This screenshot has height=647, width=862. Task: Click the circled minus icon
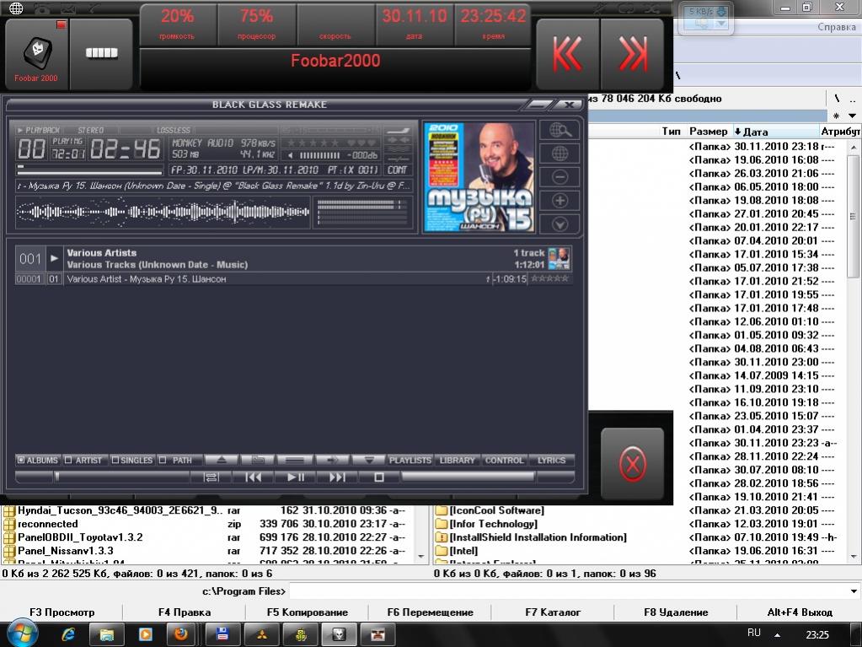coord(560,177)
